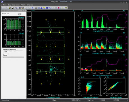Open the Справка menu

[30, 5]
